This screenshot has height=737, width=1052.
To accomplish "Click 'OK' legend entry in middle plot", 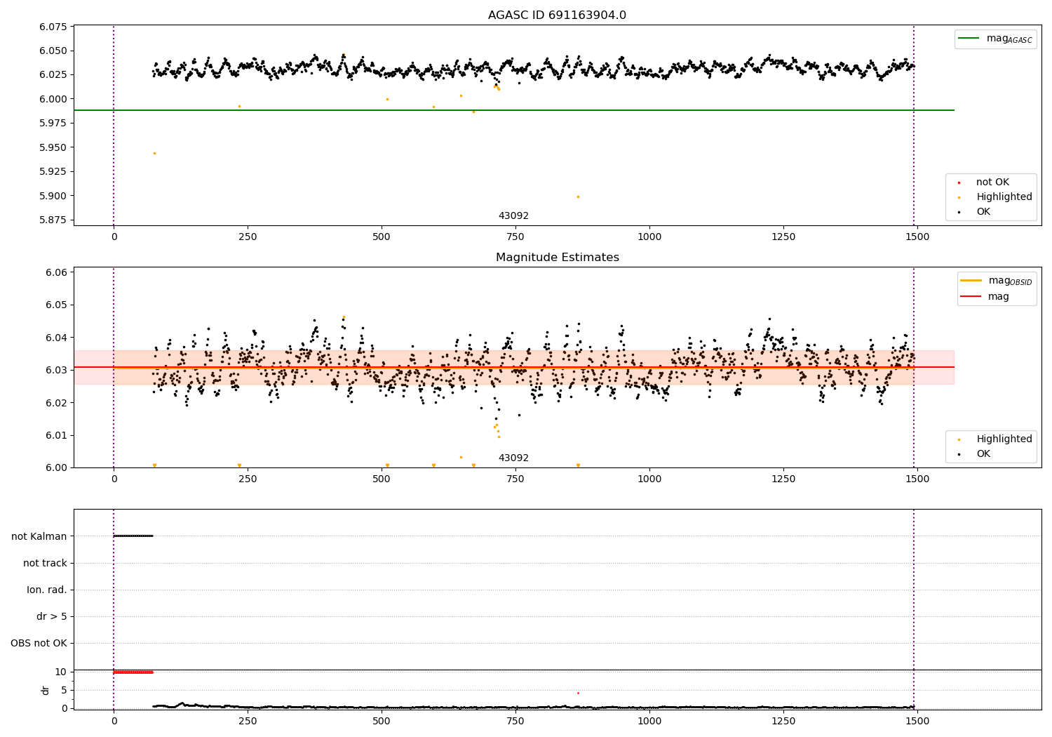I will tap(975, 454).
